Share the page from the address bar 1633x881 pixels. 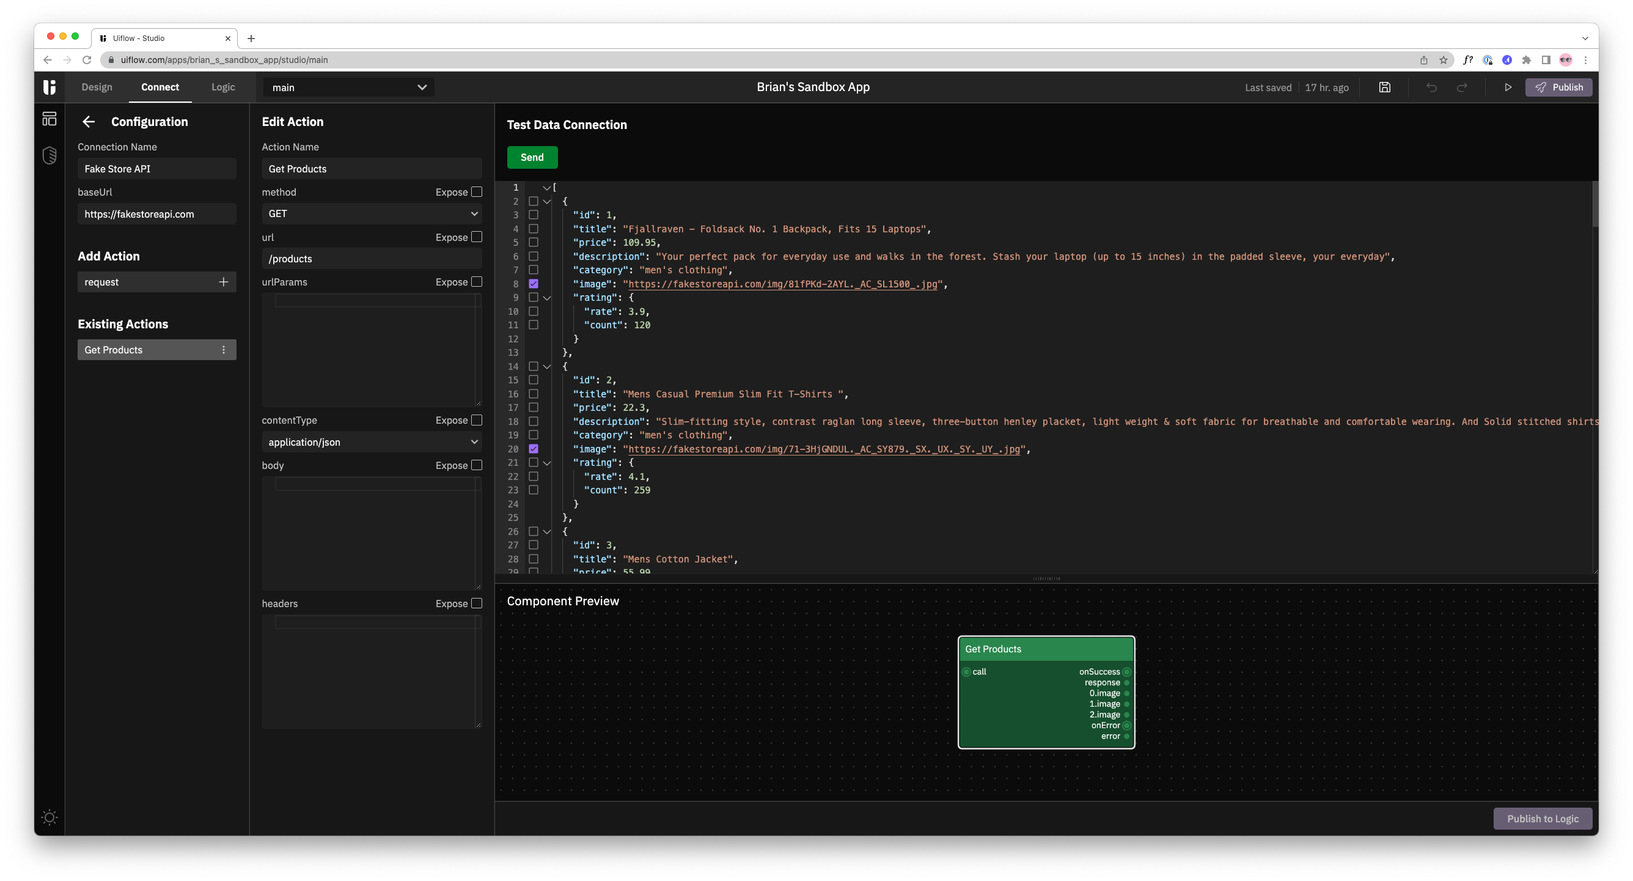(1424, 60)
